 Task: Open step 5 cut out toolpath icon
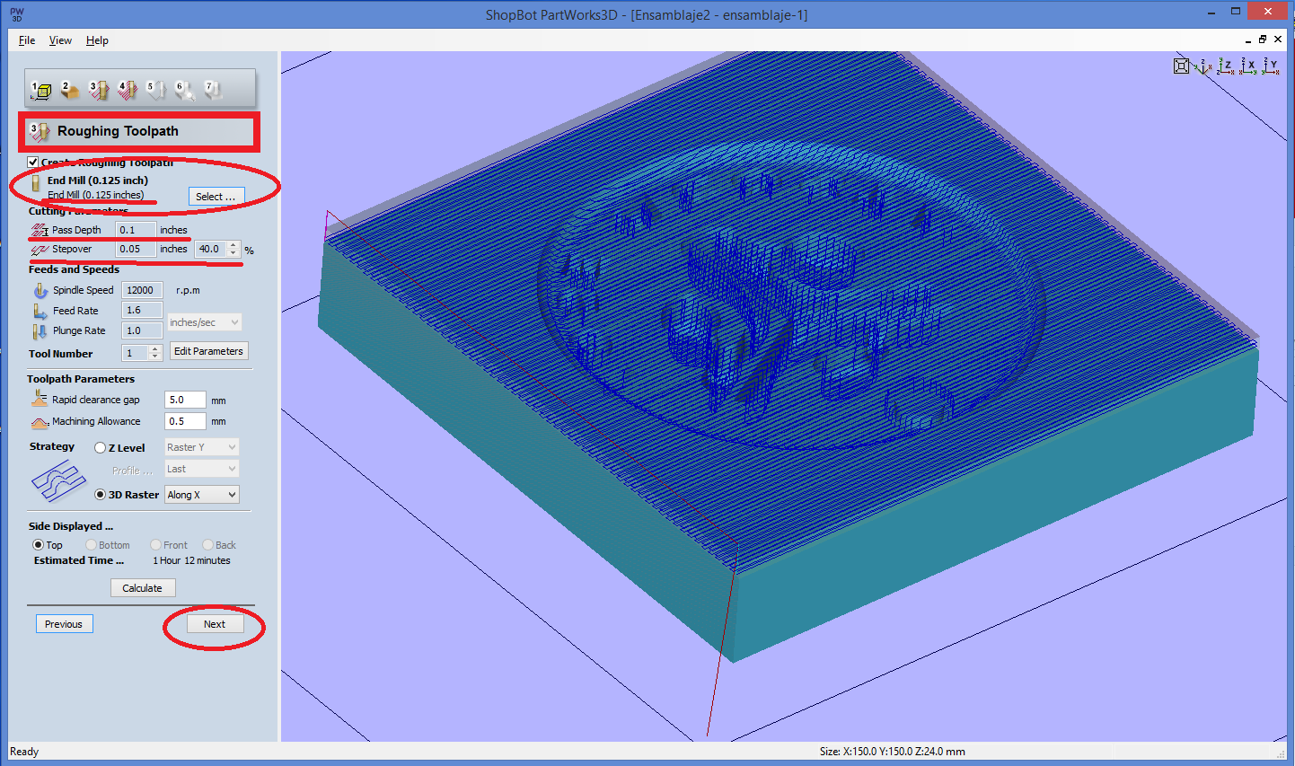155,90
